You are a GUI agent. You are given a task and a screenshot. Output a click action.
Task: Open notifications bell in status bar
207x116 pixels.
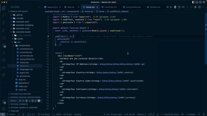[x=203, y=114]
